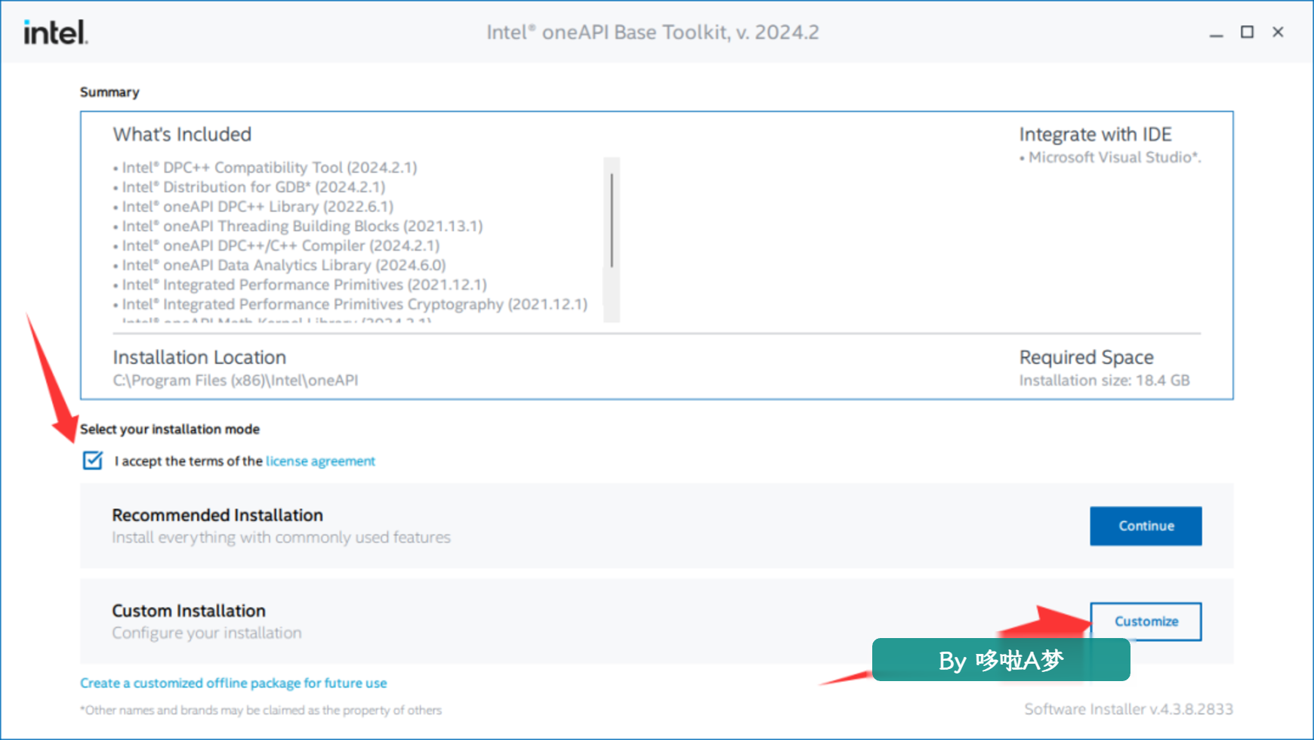The width and height of the screenshot is (1314, 740).
Task: Click the Installation size: 18.4 GB text
Action: pos(1104,380)
